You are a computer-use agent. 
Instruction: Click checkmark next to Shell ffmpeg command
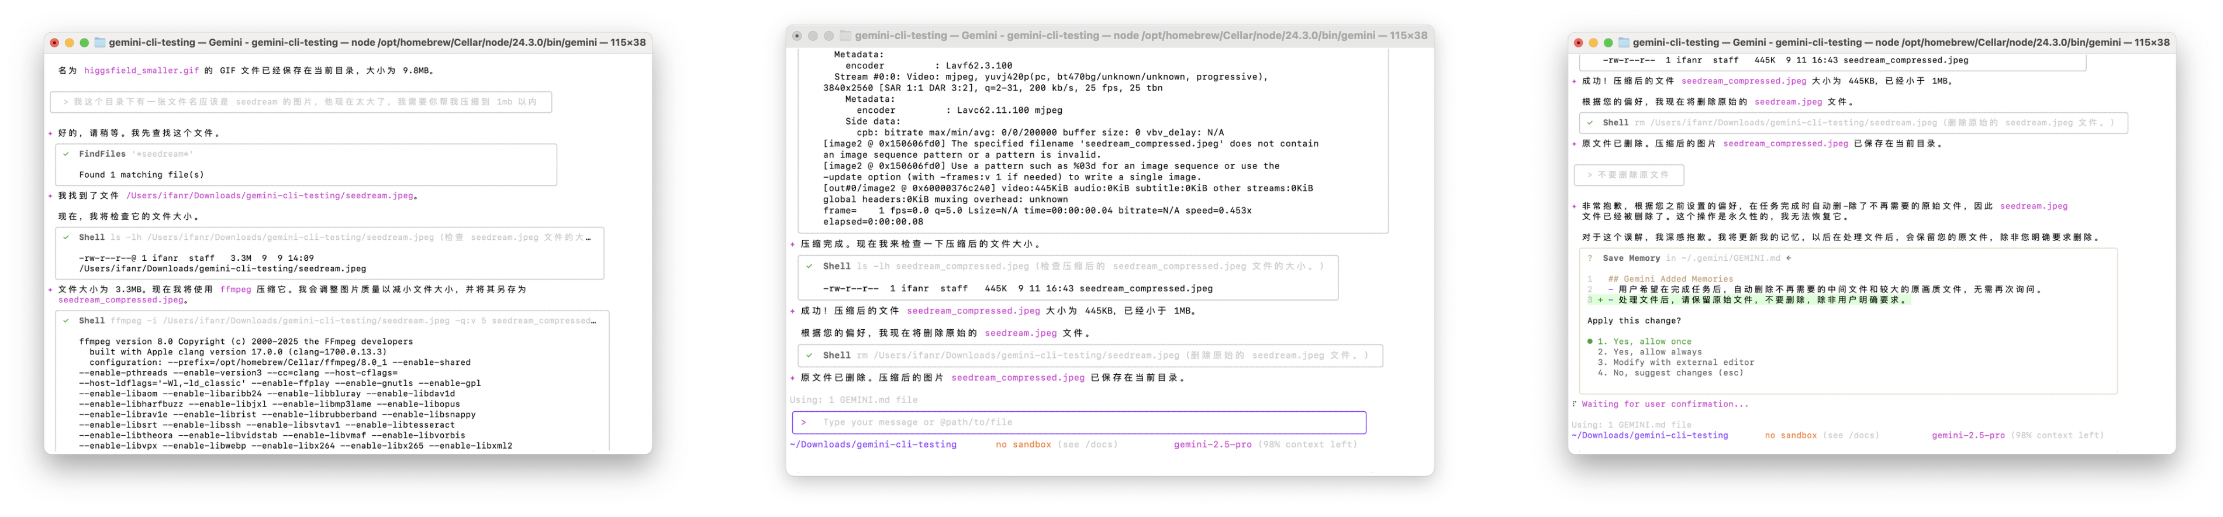(67, 320)
